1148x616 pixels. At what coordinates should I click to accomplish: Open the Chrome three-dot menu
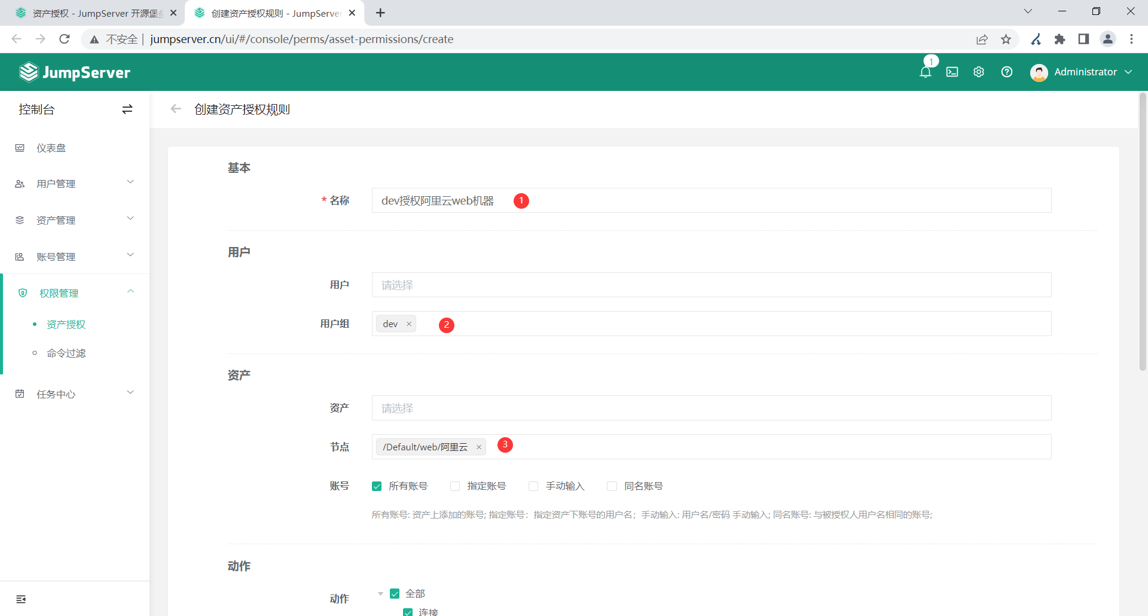1132,39
